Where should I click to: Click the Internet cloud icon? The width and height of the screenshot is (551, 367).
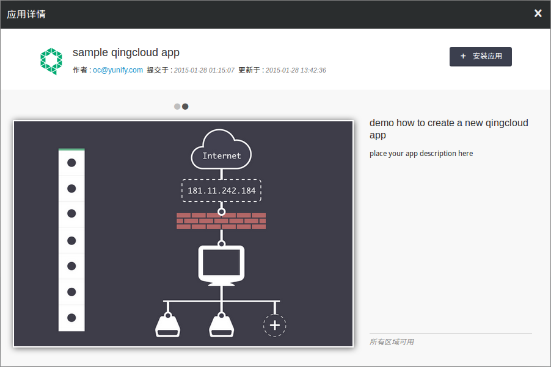tap(221, 150)
